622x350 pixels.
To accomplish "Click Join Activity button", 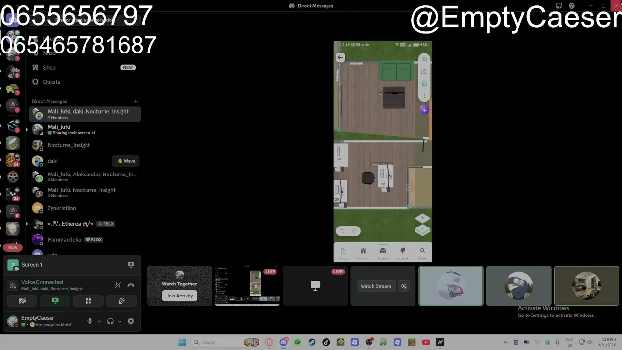I will tap(179, 296).
